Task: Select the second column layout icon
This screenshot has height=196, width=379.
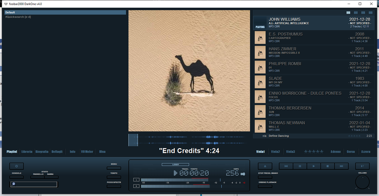Action: click(356, 13)
